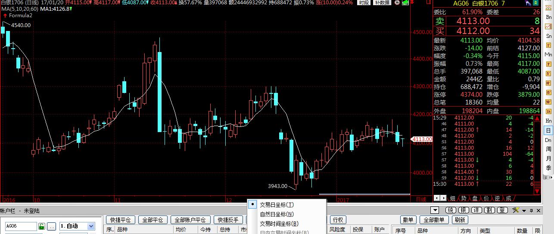Select Dn period in sidebar
554x234 pixels.
coord(548,140)
